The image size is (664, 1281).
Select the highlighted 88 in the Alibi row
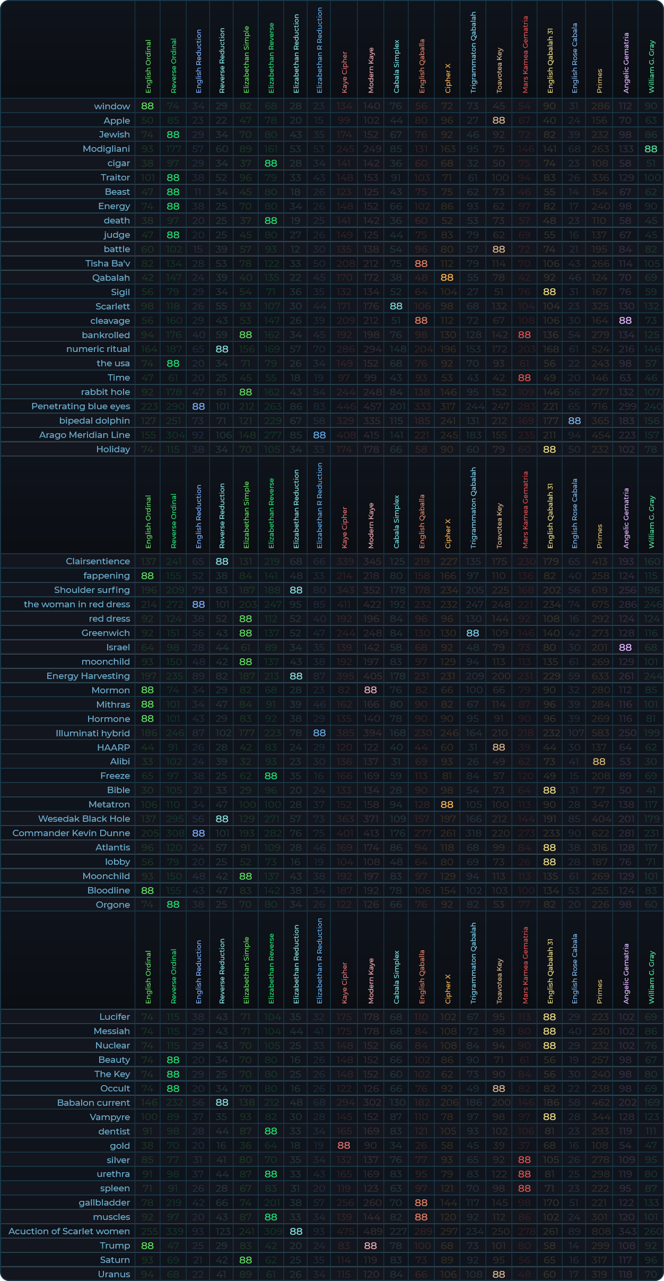[599, 761]
